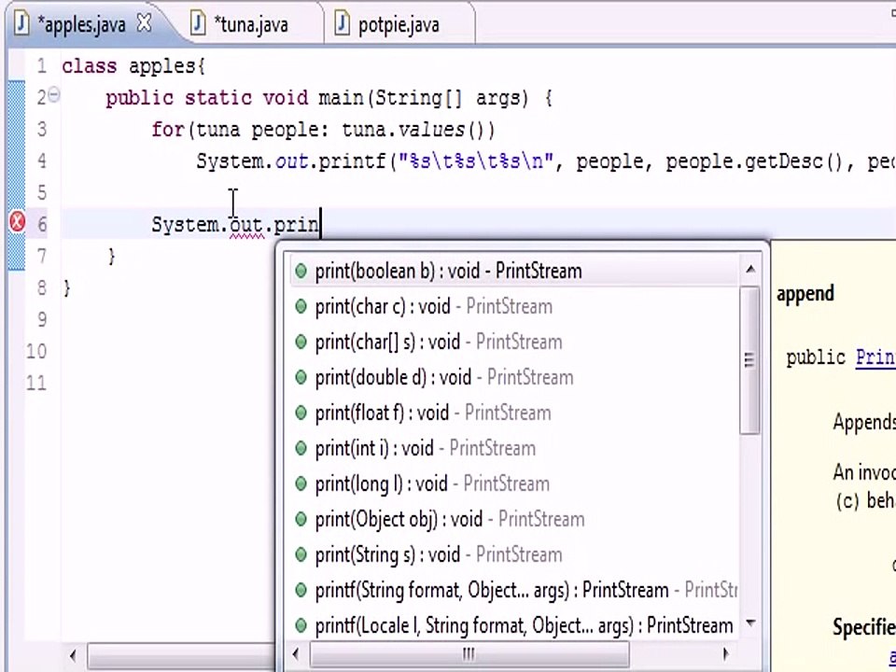The image size is (896, 672).
Task: Select print(Object obj) suggestion
Action: coord(514,519)
